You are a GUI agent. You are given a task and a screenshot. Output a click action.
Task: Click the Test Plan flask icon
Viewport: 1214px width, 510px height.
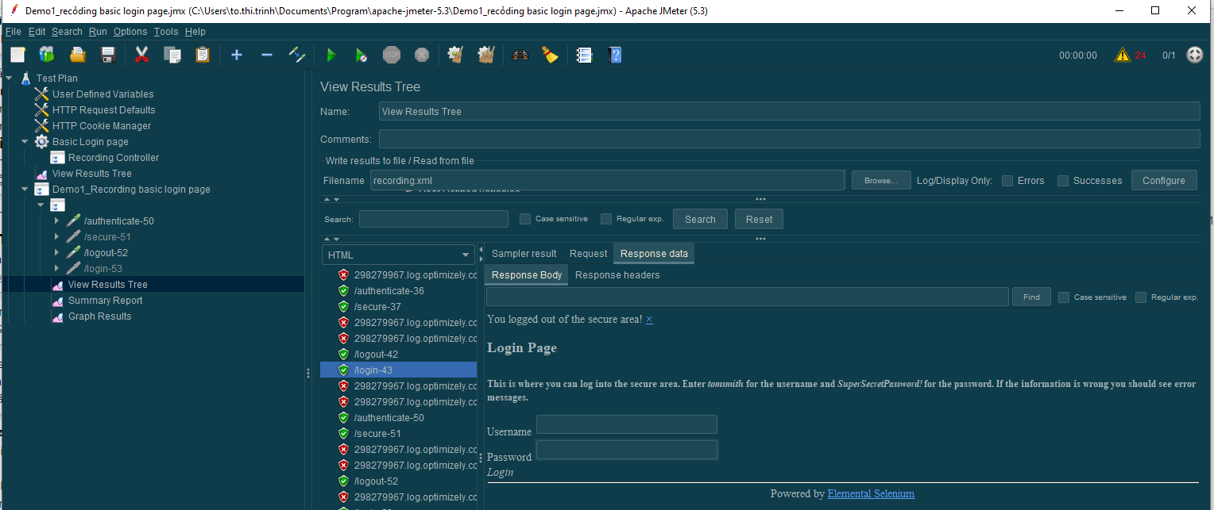[26, 79]
